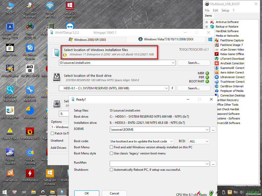Open Setup menu in Multiboot_USB_BOOT
Screen dimensions: 262x196
click(225, 10)
